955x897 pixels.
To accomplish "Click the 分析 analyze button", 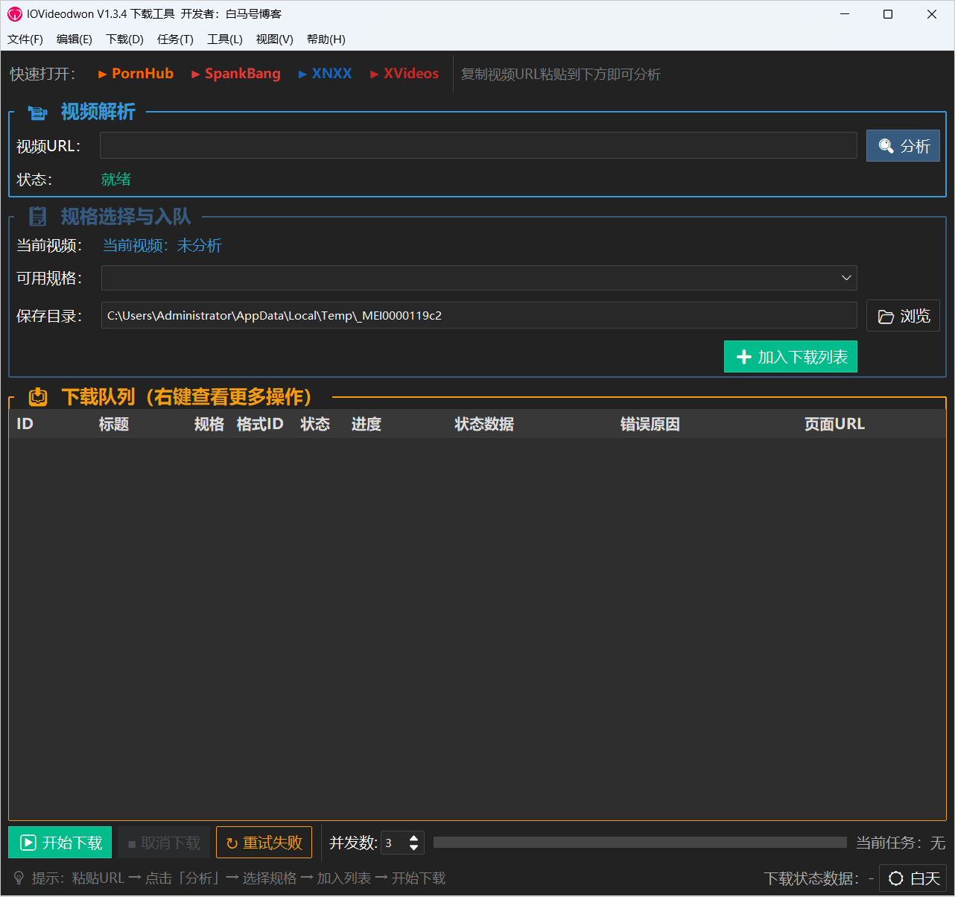I will coord(903,146).
